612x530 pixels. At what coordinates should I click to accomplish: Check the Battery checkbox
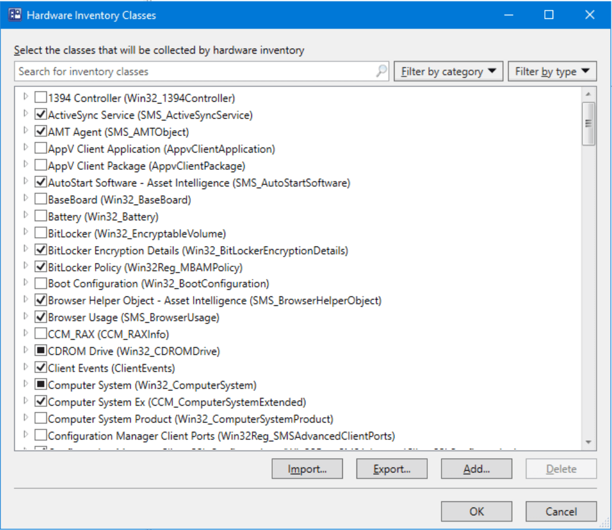(x=41, y=216)
